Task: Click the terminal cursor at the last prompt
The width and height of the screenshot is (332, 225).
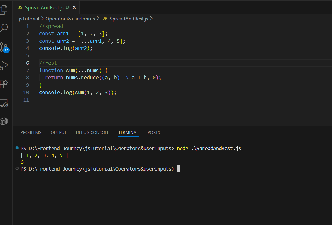Action: click(x=178, y=168)
